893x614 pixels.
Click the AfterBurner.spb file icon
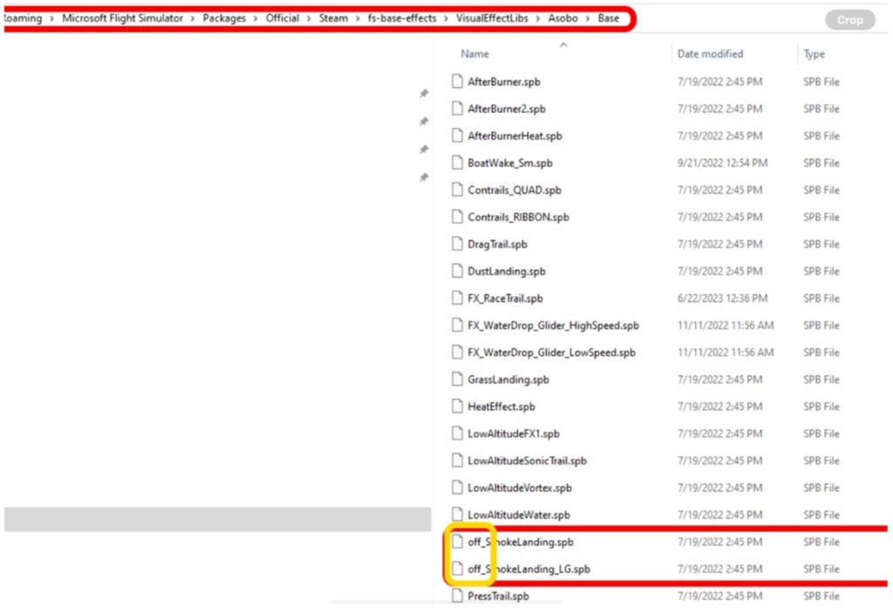[457, 81]
